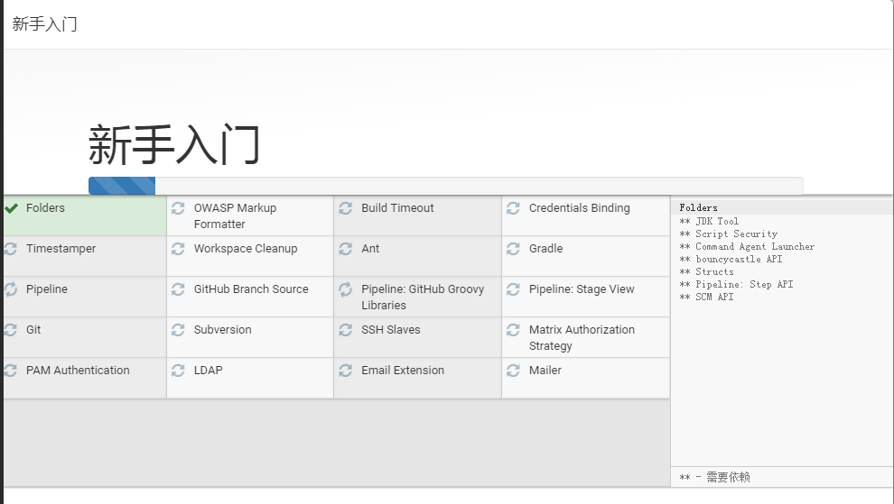Click the sync icon beside Timestamper
Viewport: 894px width, 504px height.
click(x=11, y=249)
